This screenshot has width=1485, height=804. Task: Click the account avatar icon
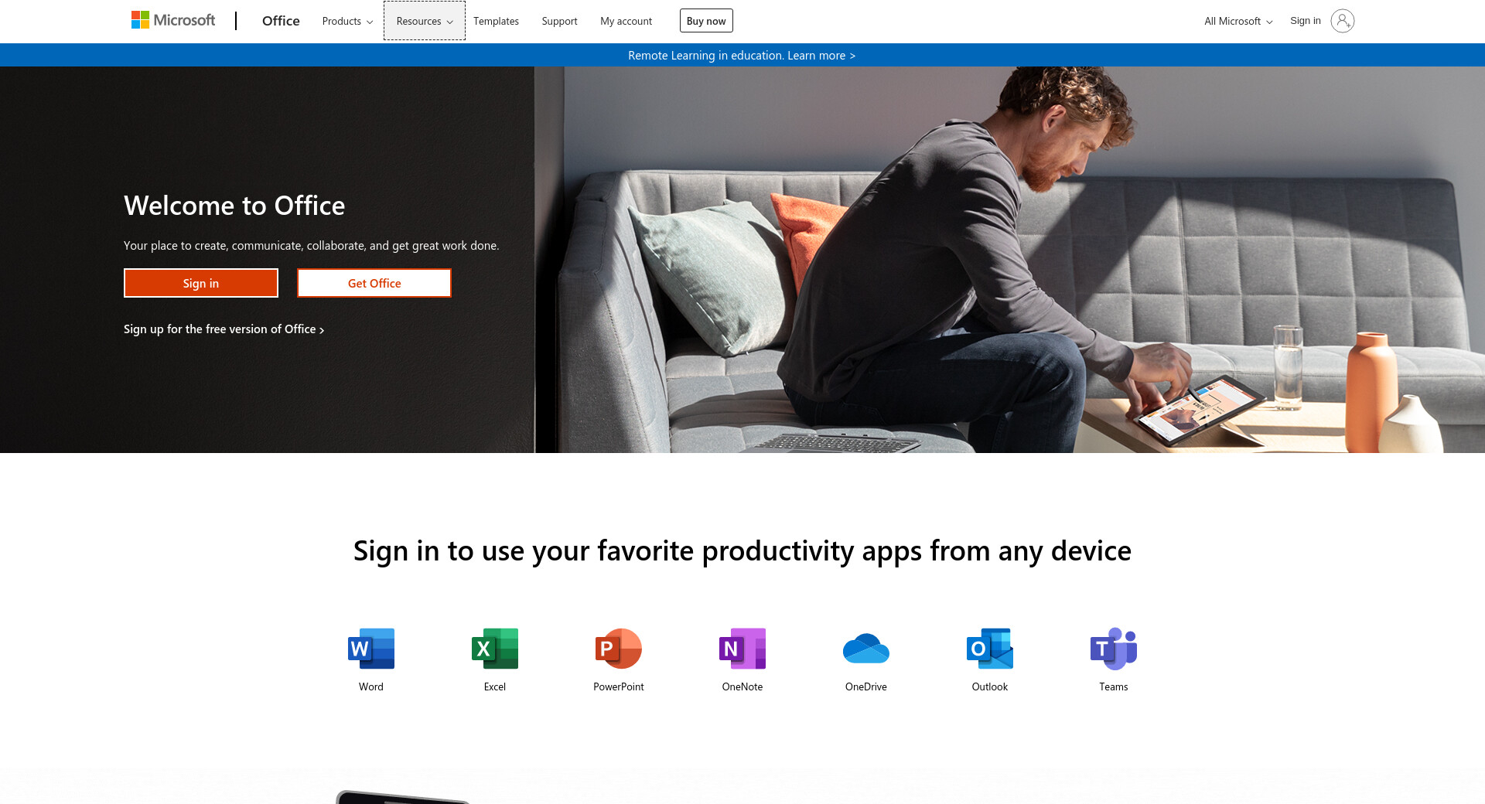point(1342,21)
